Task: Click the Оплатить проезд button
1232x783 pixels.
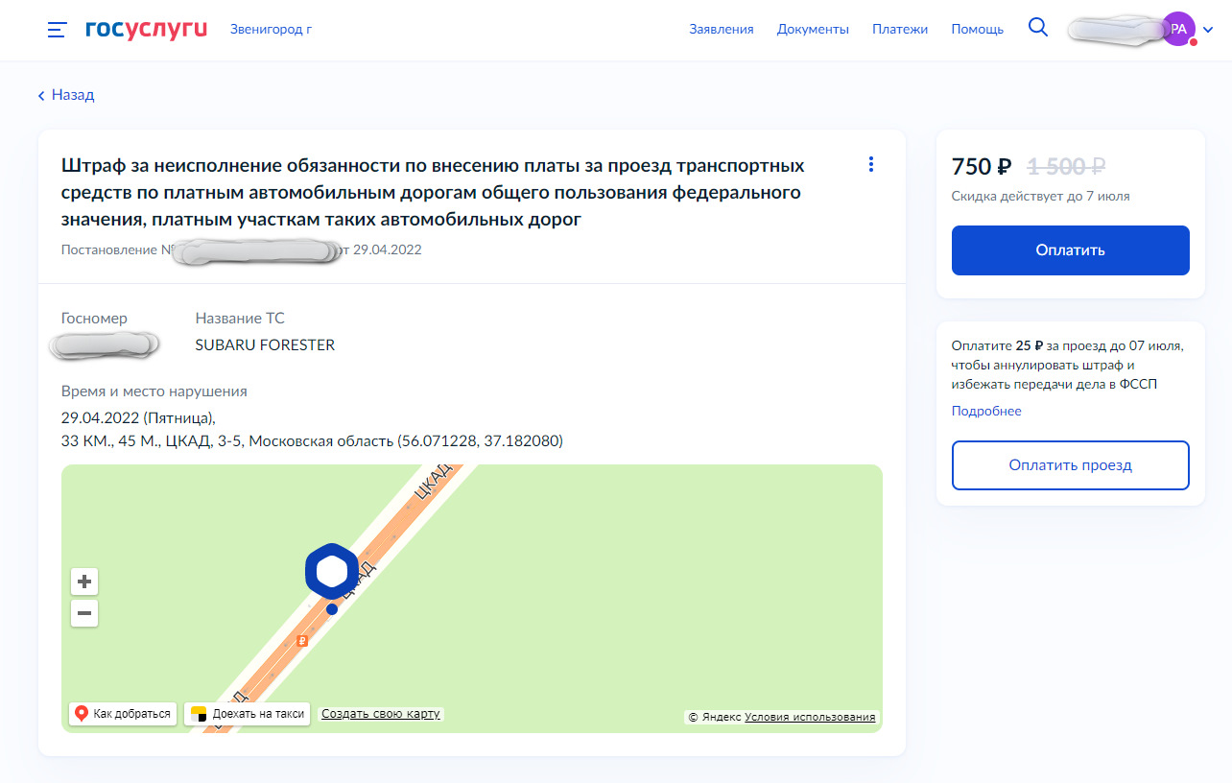Action: 1071,465
